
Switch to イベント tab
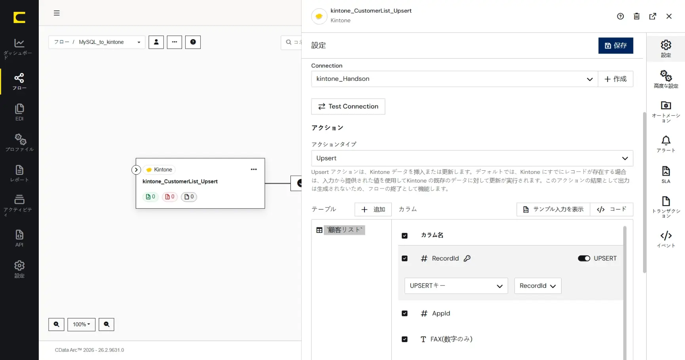point(666,240)
